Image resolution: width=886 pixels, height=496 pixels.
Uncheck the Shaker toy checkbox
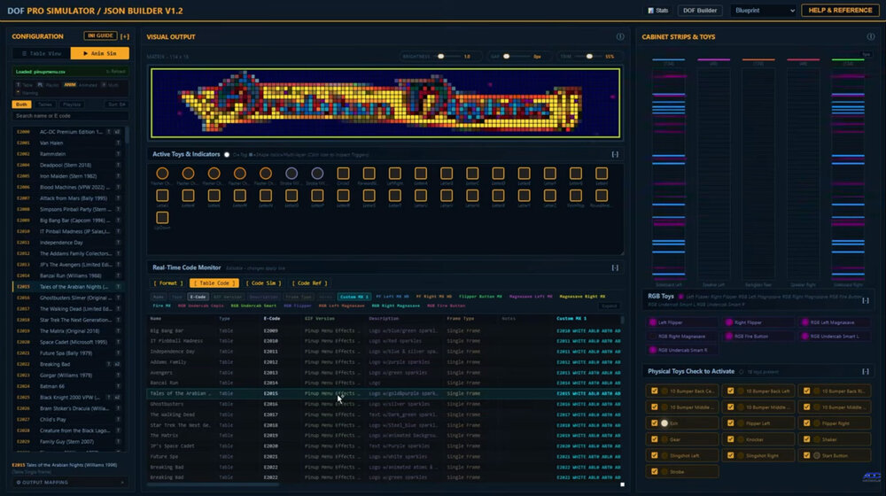806,439
